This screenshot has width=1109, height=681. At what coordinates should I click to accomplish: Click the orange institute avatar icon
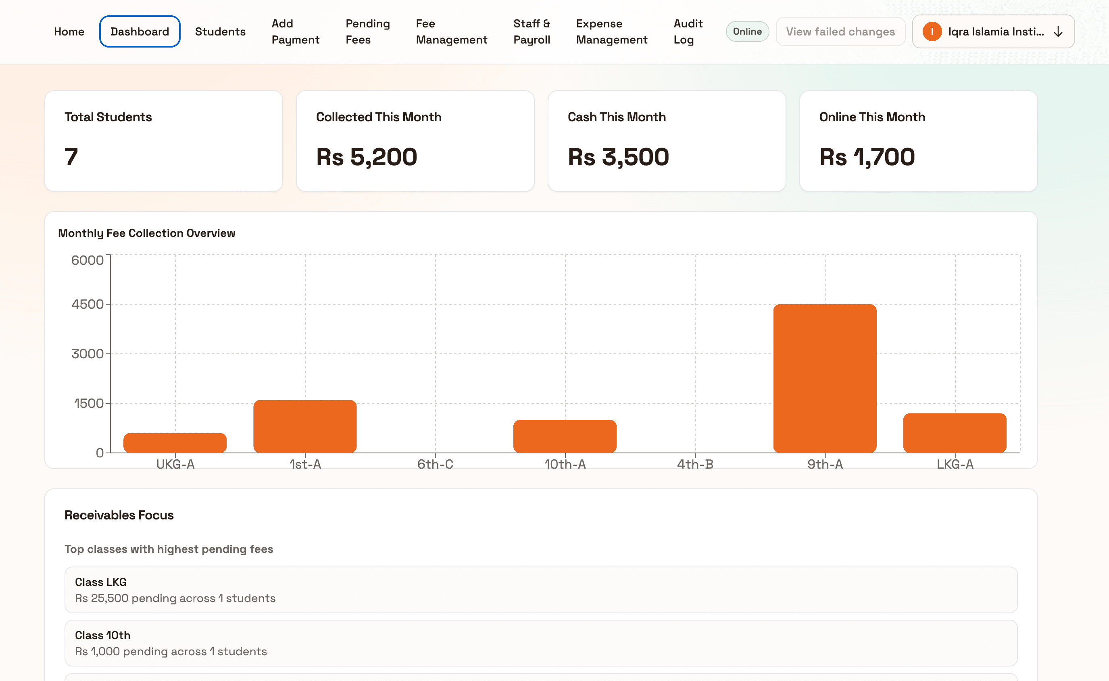tap(932, 31)
